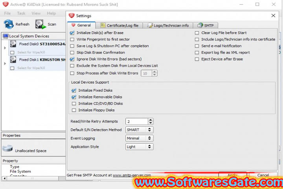Click the Cancel button

pyautogui.click(x=263, y=175)
